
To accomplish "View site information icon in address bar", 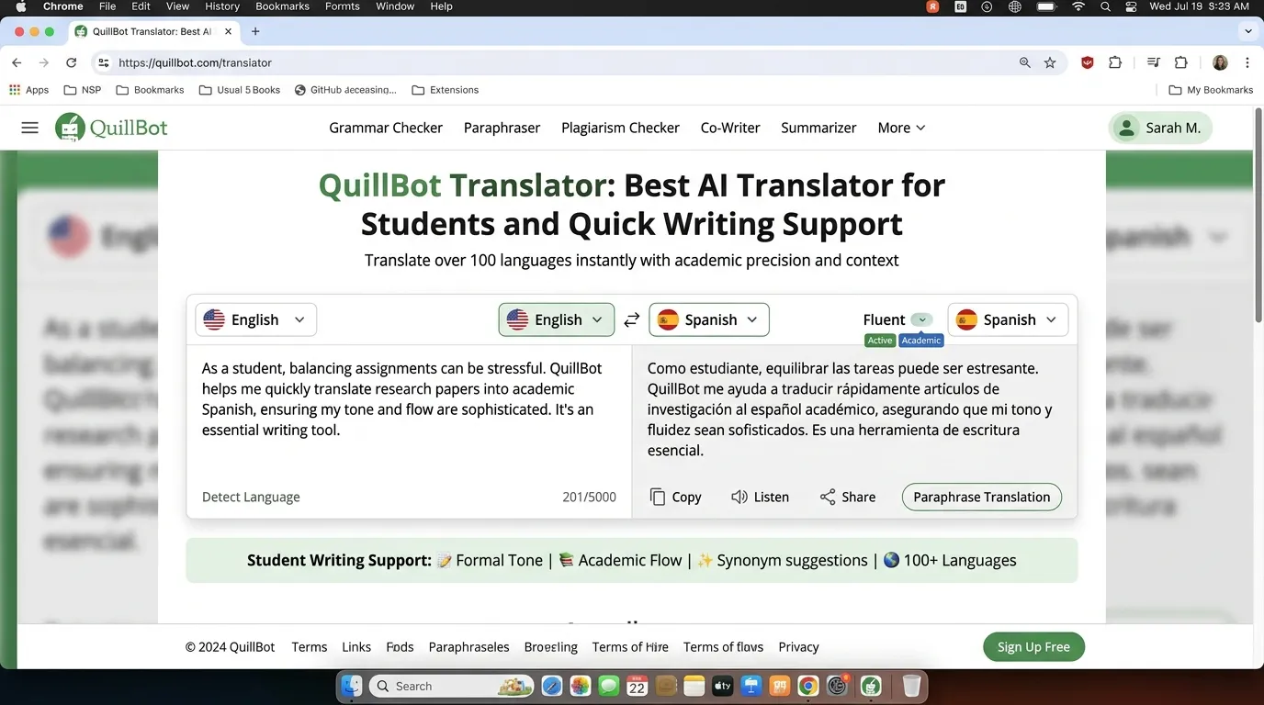I will (104, 62).
